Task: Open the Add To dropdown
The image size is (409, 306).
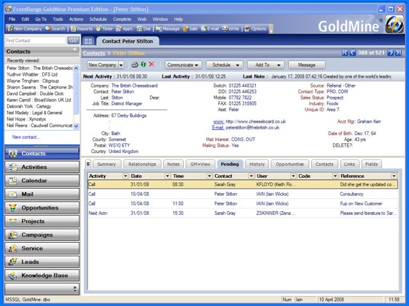Action: coord(266,65)
